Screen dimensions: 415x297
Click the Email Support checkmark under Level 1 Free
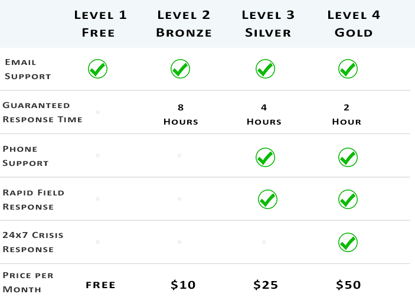click(x=97, y=69)
